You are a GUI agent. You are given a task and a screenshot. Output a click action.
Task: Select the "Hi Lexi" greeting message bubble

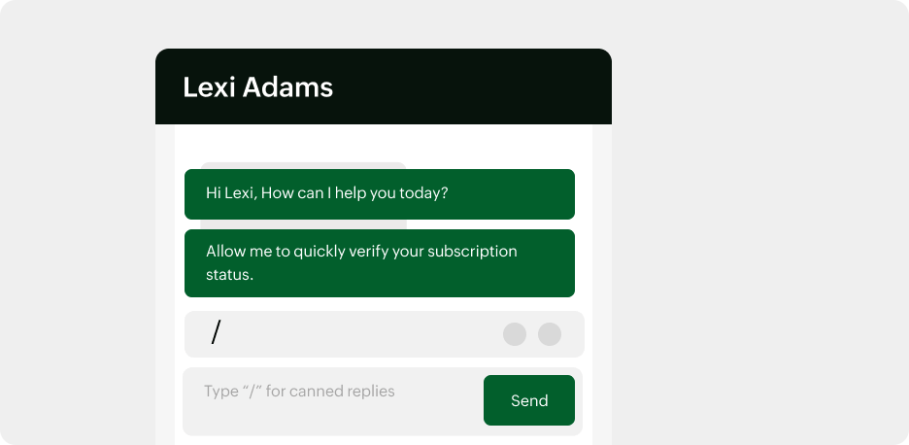[379, 194]
